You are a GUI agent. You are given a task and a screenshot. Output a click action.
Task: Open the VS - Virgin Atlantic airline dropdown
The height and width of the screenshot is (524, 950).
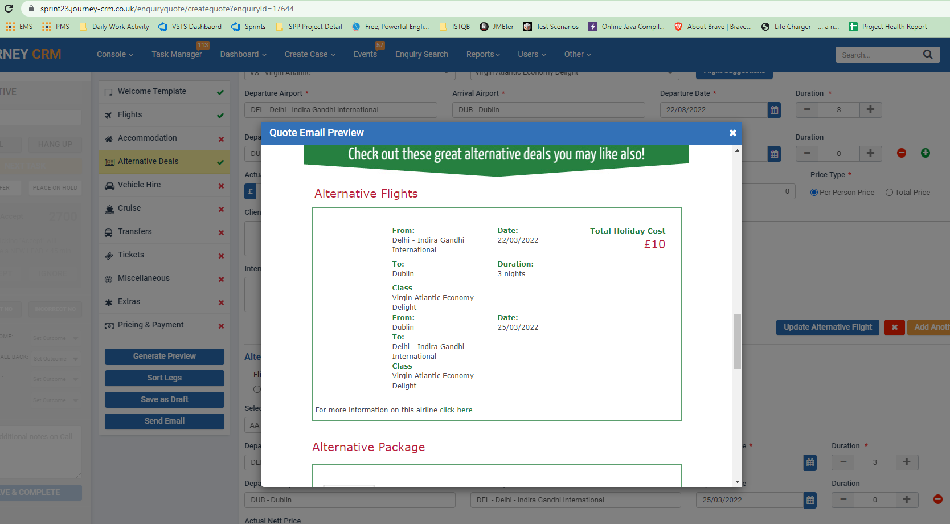point(350,73)
